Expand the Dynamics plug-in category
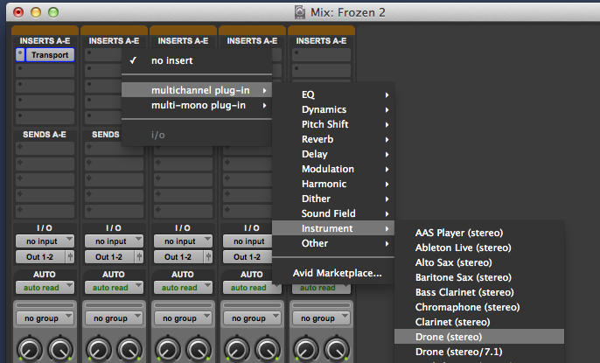Image resolution: width=600 pixels, height=363 pixels. [x=333, y=109]
